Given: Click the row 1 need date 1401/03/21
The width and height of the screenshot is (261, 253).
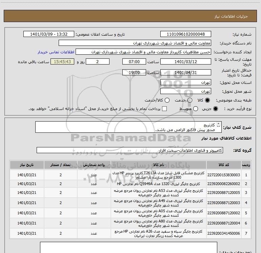Looking at the screenshot, I should point(27,175).
